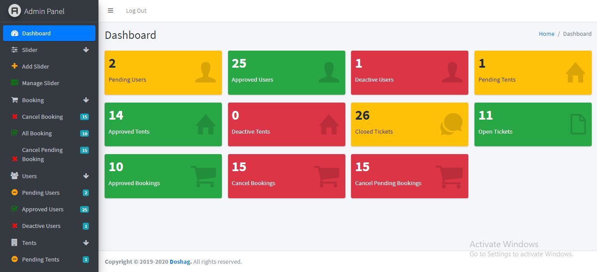Collapse the Booking section arrow
This screenshot has width=597, height=272.
coord(86,100)
